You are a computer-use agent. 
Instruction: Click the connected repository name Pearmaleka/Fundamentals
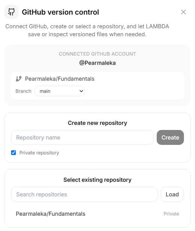pos(60,79)
